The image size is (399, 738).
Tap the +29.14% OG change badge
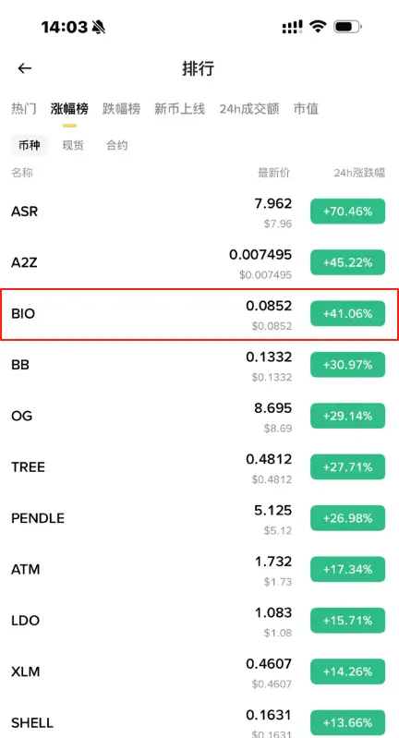347,416
